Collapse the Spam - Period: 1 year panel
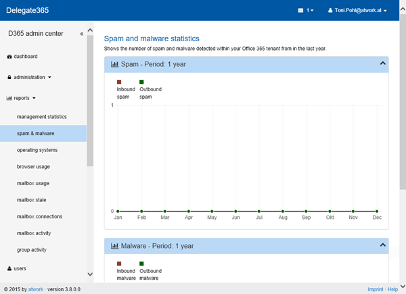This screenshot has height=294, width=406. [x=383, y=64]
